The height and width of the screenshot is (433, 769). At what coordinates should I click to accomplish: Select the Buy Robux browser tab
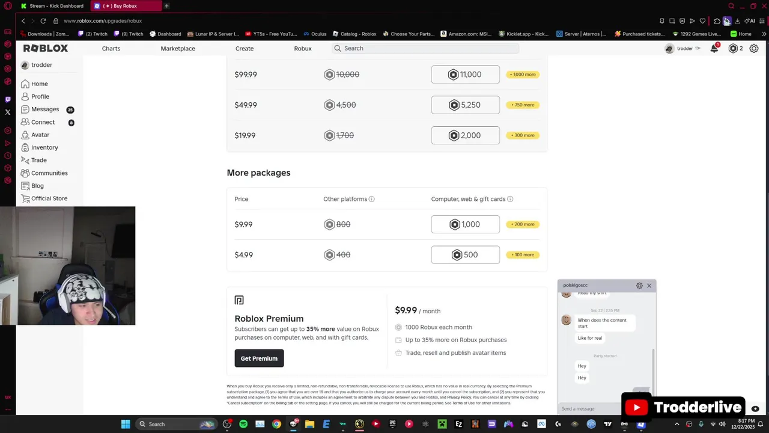tap(126, 6)
